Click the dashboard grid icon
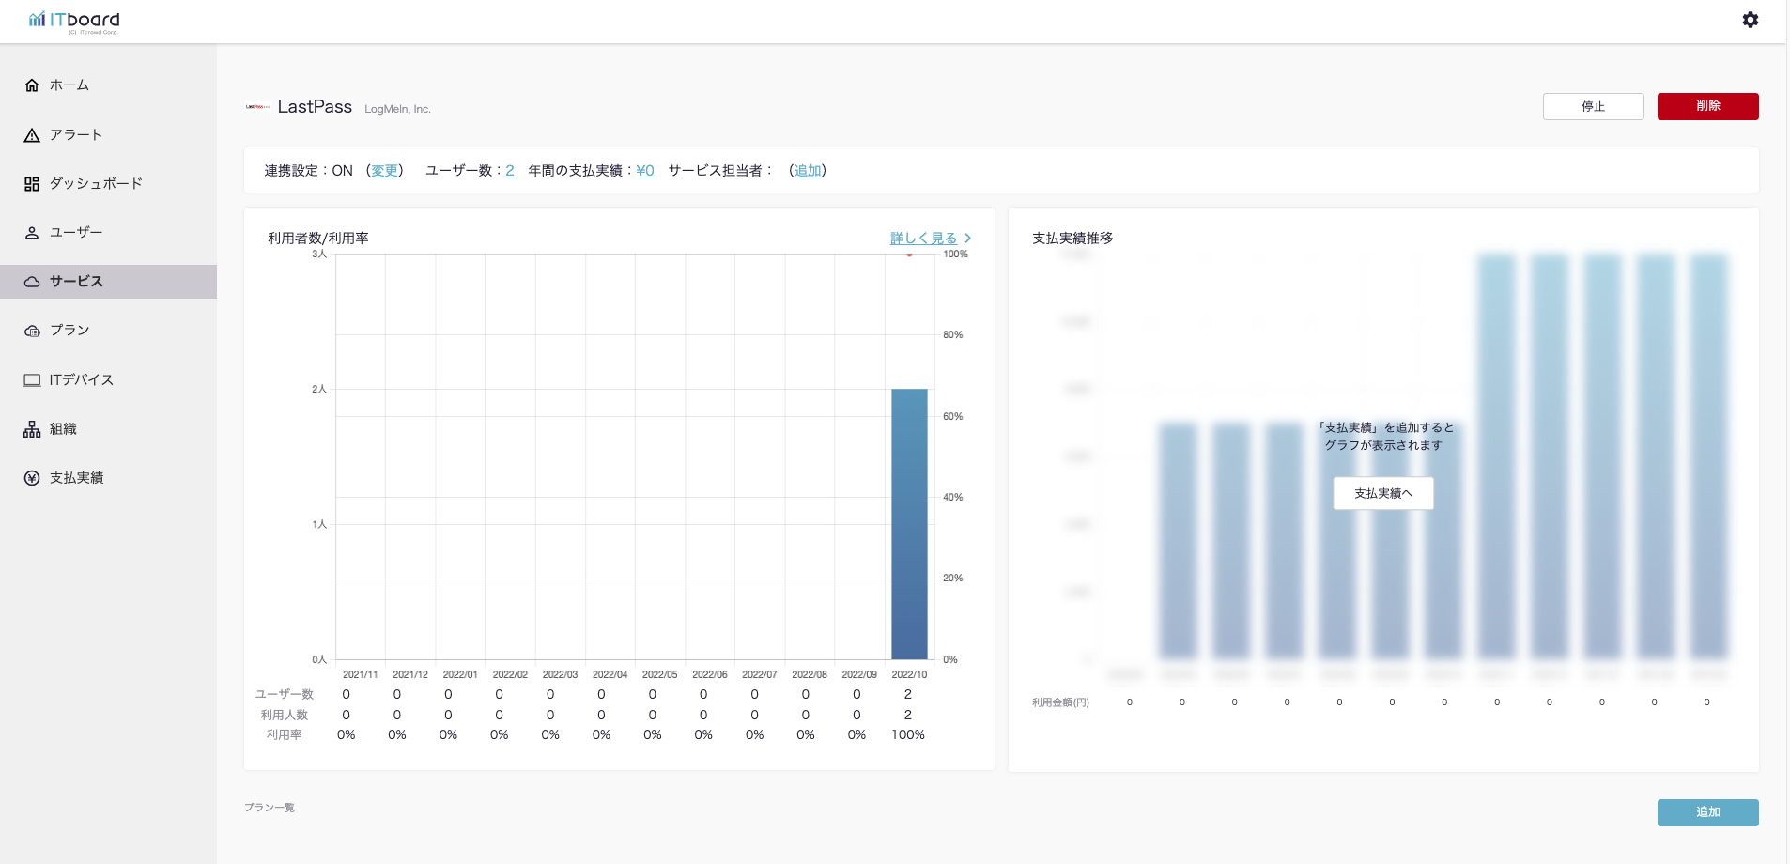 coord(32,184)
